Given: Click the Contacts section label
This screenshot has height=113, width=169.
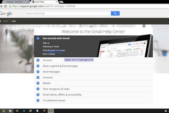Looking at the screenshot, I should click(48, 77).
